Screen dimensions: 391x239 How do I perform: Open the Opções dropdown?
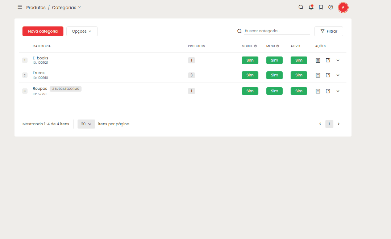[82, 31]
